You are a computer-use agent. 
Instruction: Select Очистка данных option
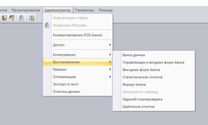tap(67, 92)
